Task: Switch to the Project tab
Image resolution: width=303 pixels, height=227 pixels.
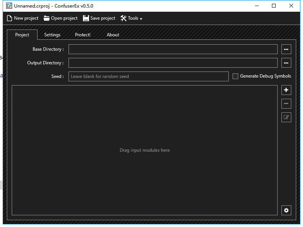Action: [x=22, y=35]
